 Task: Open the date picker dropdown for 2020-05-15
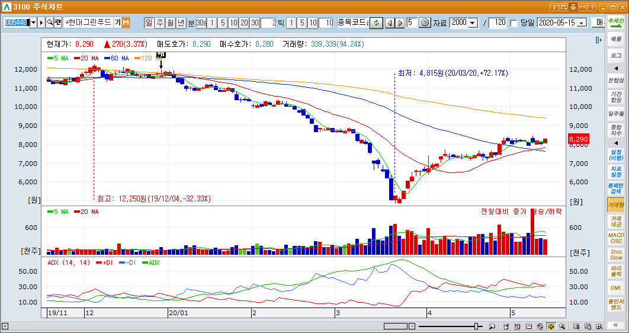tap(582, 23)
